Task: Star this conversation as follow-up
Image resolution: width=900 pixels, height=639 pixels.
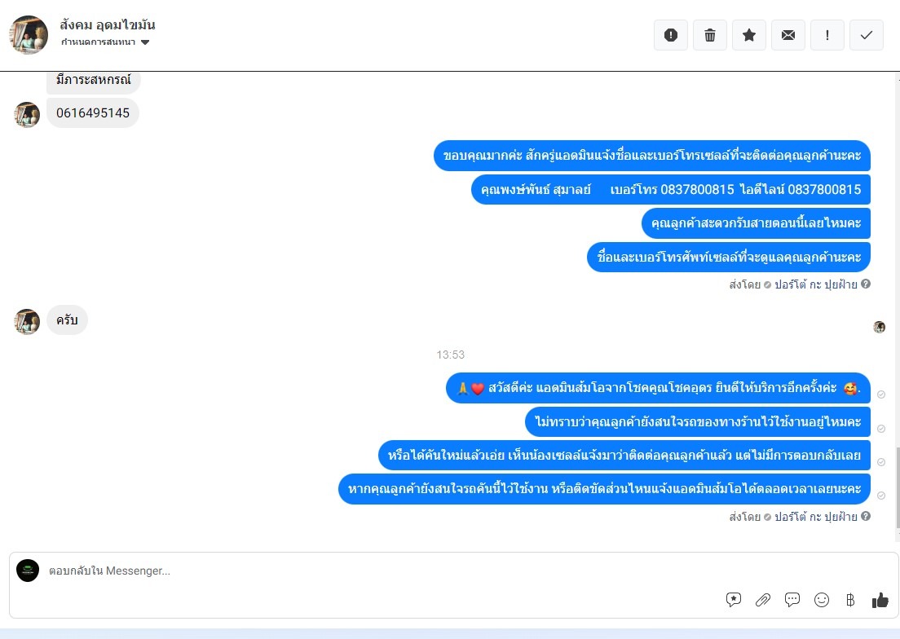Action: 749,35
